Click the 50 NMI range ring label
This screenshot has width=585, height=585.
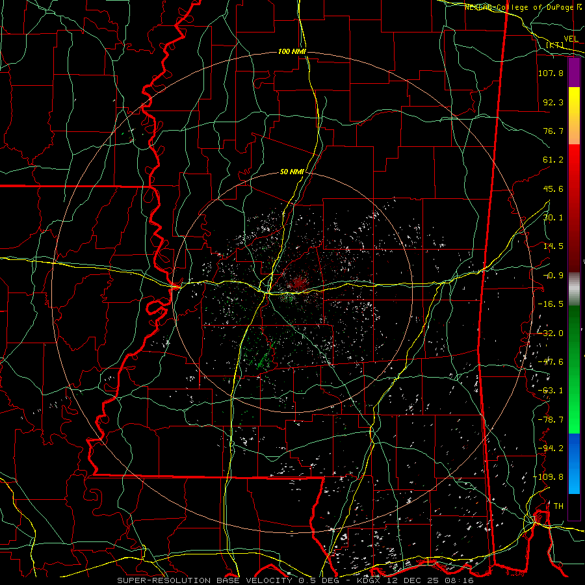[x=292, y=172]
